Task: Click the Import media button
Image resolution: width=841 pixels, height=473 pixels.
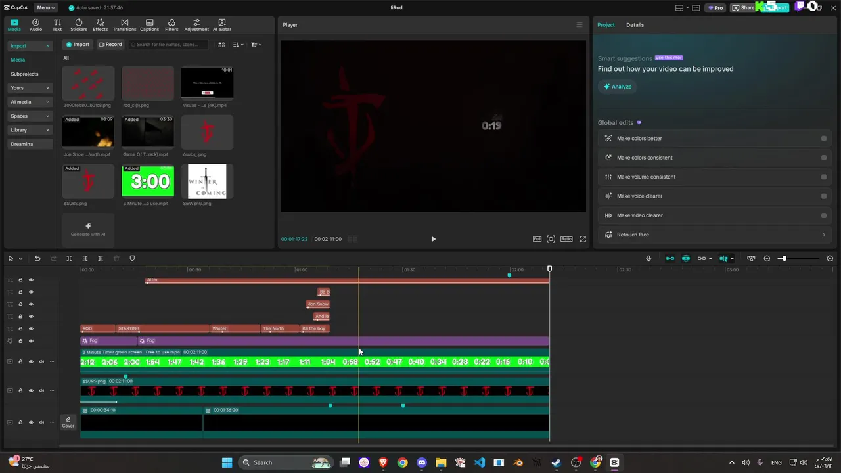Action: point(78,45)
